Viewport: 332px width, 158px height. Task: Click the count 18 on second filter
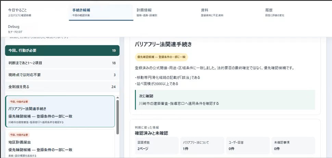pos(114,63)
